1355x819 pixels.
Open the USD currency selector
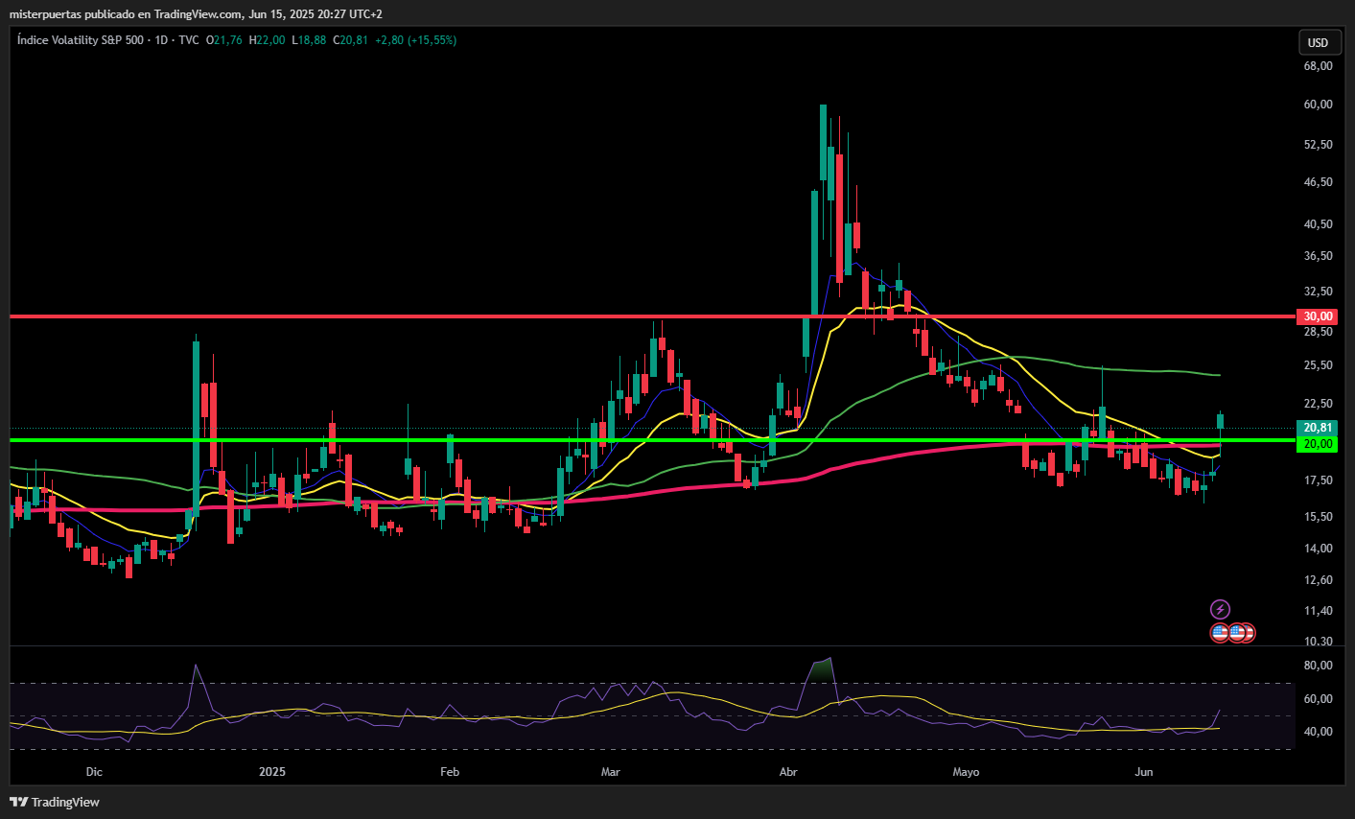point(1319,42)
